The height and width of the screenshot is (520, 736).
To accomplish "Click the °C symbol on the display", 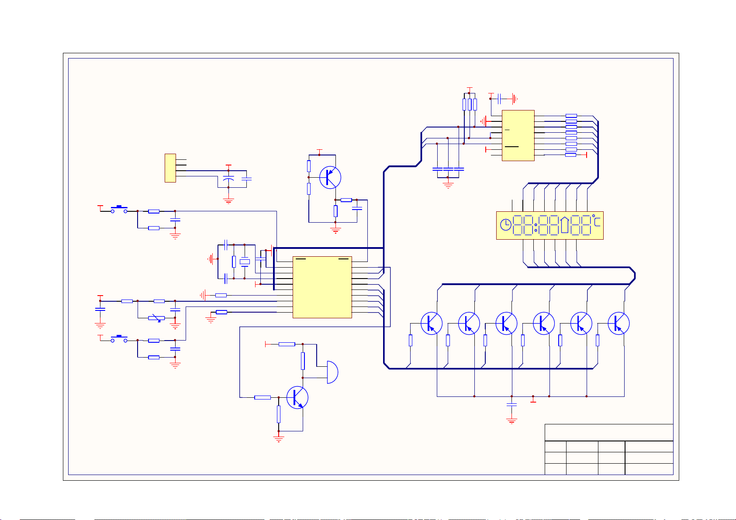I will [x=597, y=220].
